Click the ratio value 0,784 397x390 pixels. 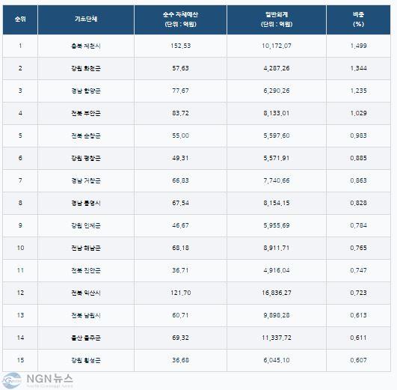tap(359, 225)
